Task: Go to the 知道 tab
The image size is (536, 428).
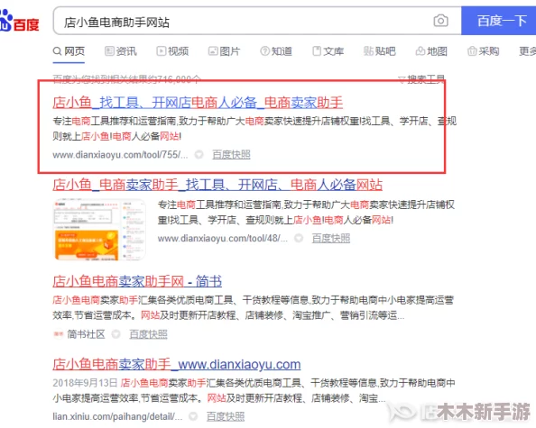Action: click(x=276, y=51)
